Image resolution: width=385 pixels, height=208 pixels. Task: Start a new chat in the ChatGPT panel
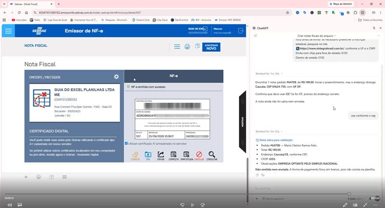click(255, 36)
